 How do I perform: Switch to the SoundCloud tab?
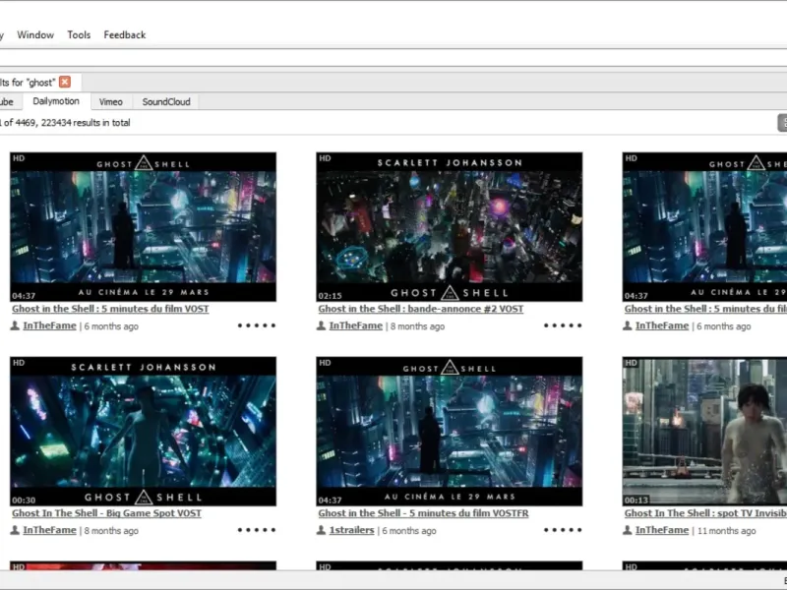pos(166,102)
